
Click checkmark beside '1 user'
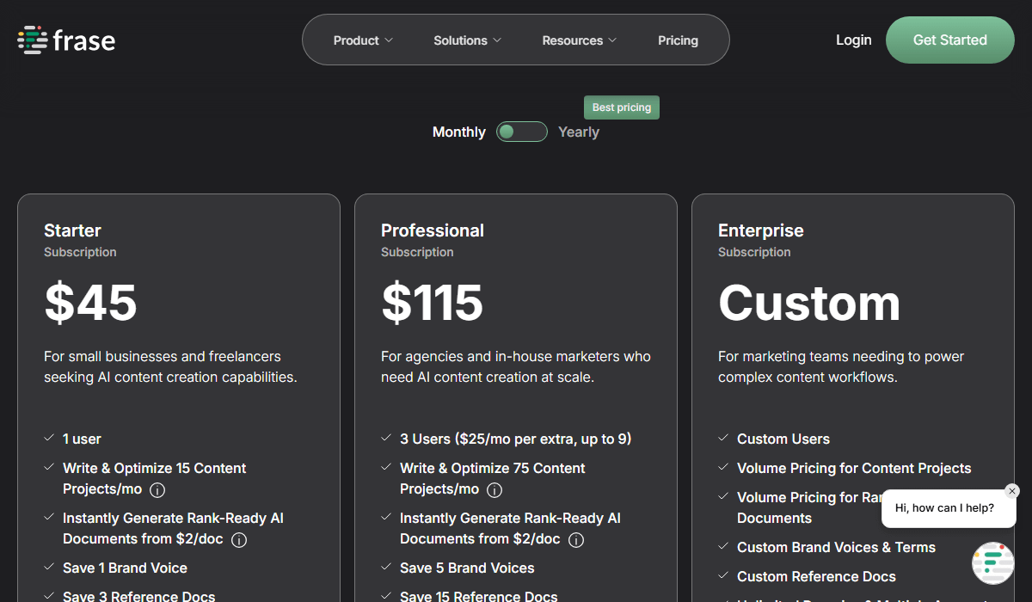(49, 438)
